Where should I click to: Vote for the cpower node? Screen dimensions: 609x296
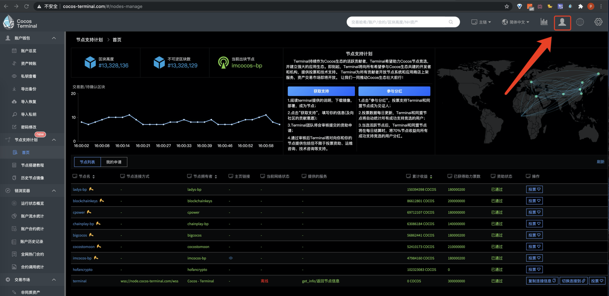tap(534, 212)
